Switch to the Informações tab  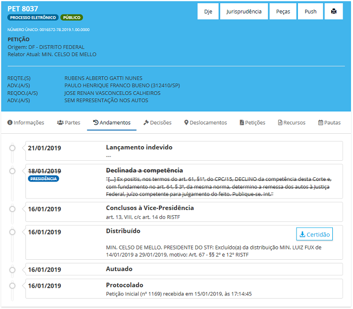pyautogui.click(x=25, y=122)
